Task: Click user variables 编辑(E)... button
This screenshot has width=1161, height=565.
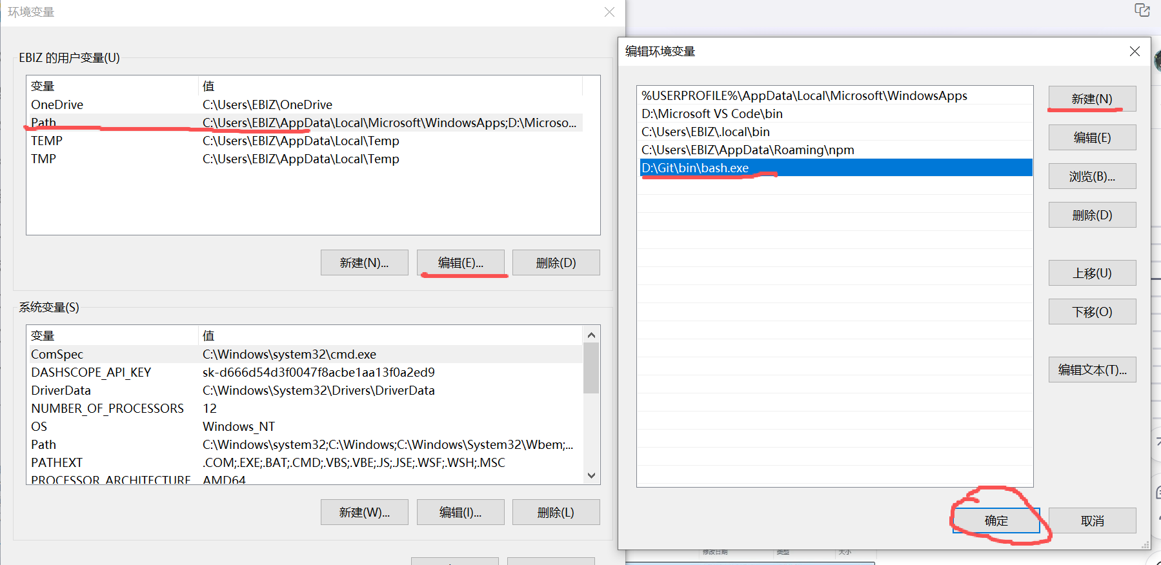Action: point(460,263)
